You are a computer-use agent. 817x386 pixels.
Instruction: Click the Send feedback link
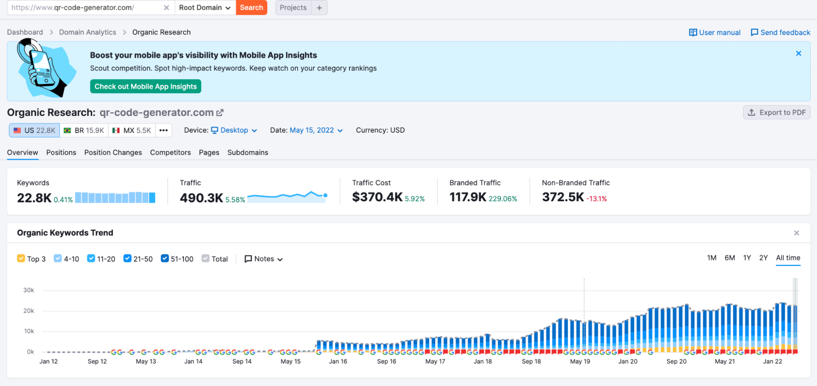pos(780,32)
